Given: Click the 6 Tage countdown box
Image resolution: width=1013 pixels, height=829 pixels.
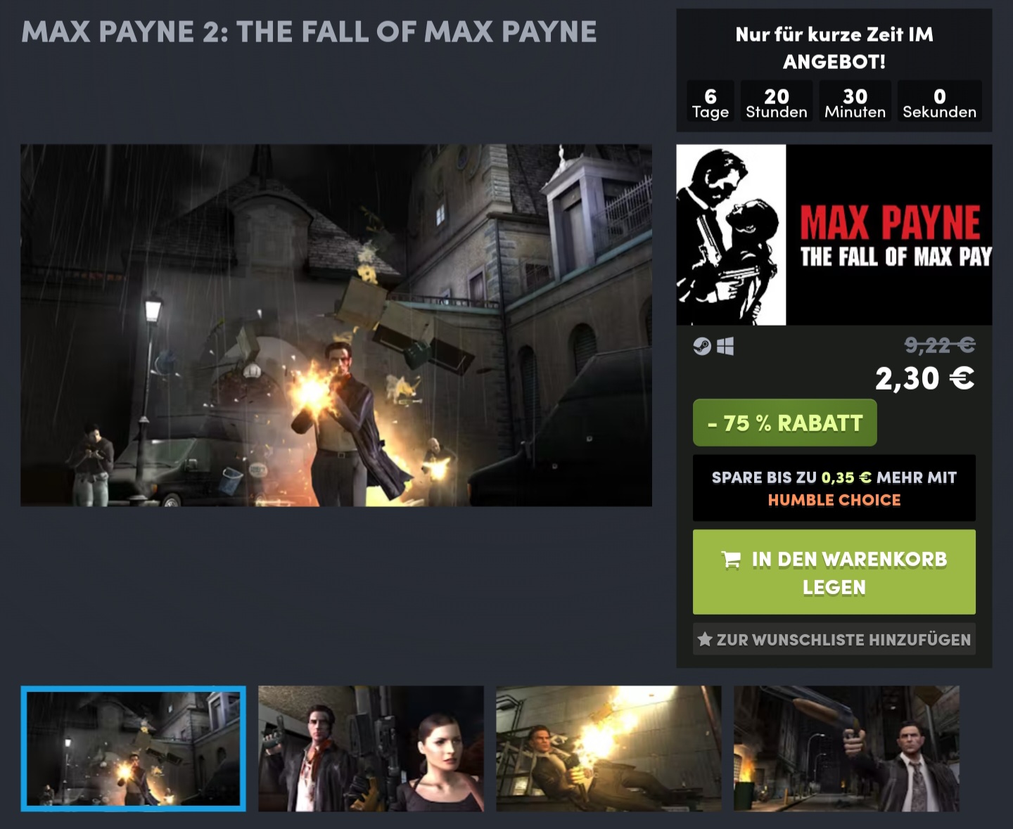Looking at the screenshot, I should pos(711,103).
